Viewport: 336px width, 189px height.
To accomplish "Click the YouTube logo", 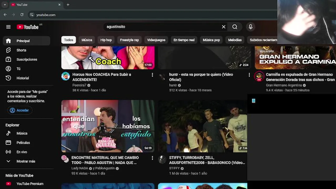I will pyautogui.click(x=28, y=27).
